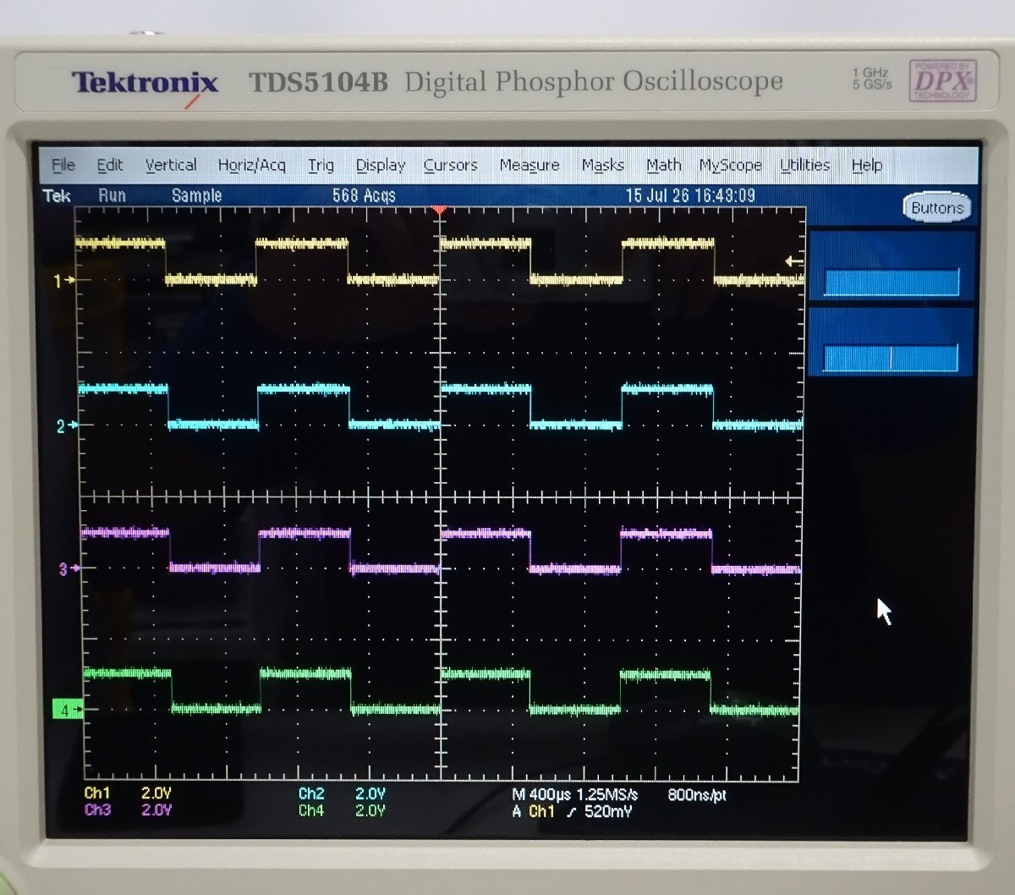Click the cyan channel 2 waveform
The height and width of the screenshot is (895, 1015).
pyautogui.click(x=440, y=407)
